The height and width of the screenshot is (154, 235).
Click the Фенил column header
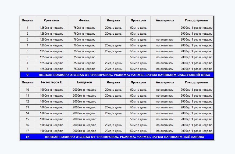[84, 20]
